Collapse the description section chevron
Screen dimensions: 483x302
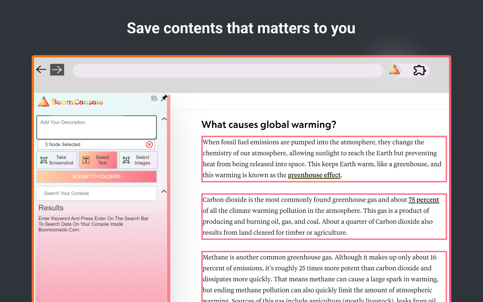point(164,119)
